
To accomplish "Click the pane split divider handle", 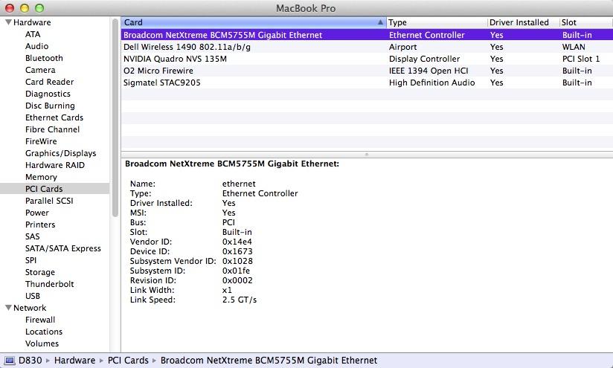I will [x=366, y=155].
